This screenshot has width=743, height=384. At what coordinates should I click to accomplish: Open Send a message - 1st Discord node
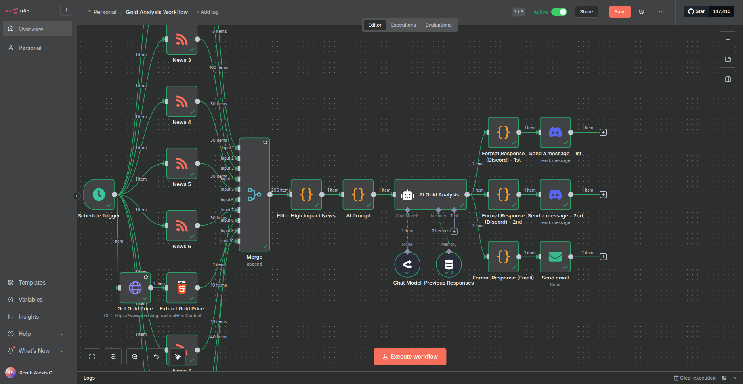[555, 132]
